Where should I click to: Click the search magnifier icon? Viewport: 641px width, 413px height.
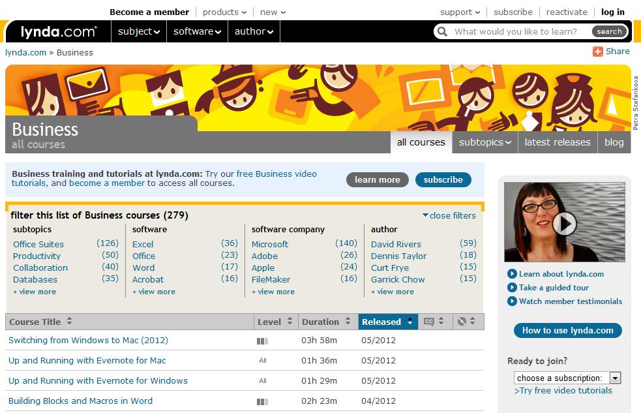[x=442, y=31]
